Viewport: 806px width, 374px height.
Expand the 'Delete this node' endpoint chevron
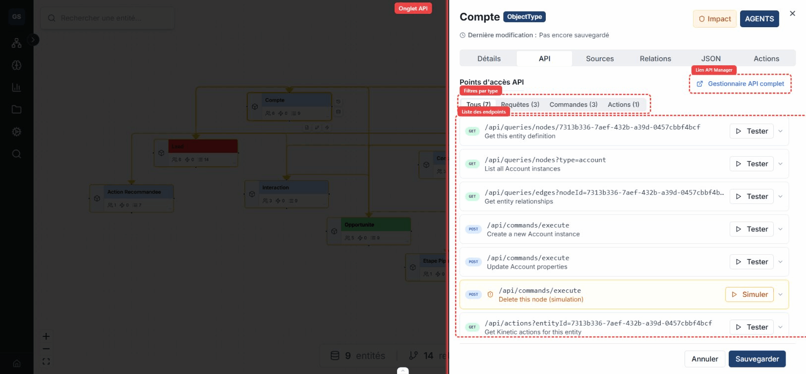pyautogui.click(x=780, y=294)
